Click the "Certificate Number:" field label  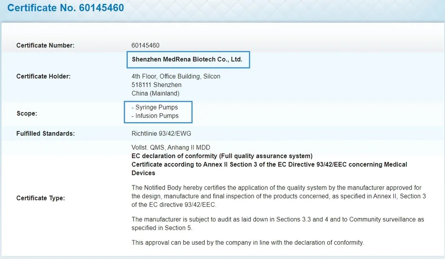click(x=45, y=45)
